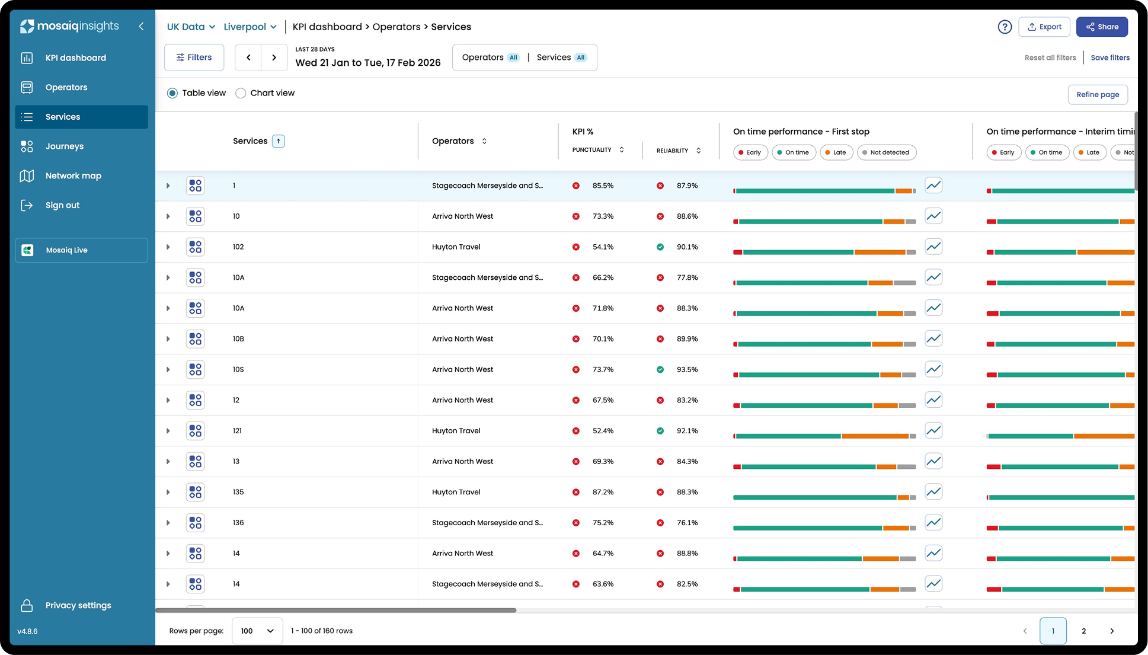Screen dimensions: 1148x655
Task: Click journeys icon in service 10 row
Action: 195,216
